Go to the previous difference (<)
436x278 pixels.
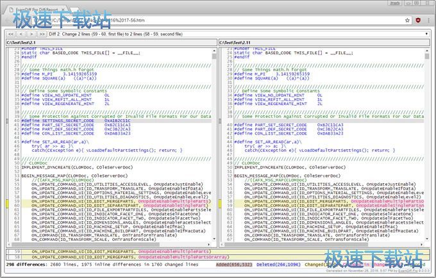click(x=22, y=33)
